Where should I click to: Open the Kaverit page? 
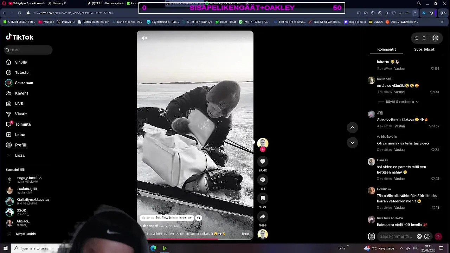(17, 93)
